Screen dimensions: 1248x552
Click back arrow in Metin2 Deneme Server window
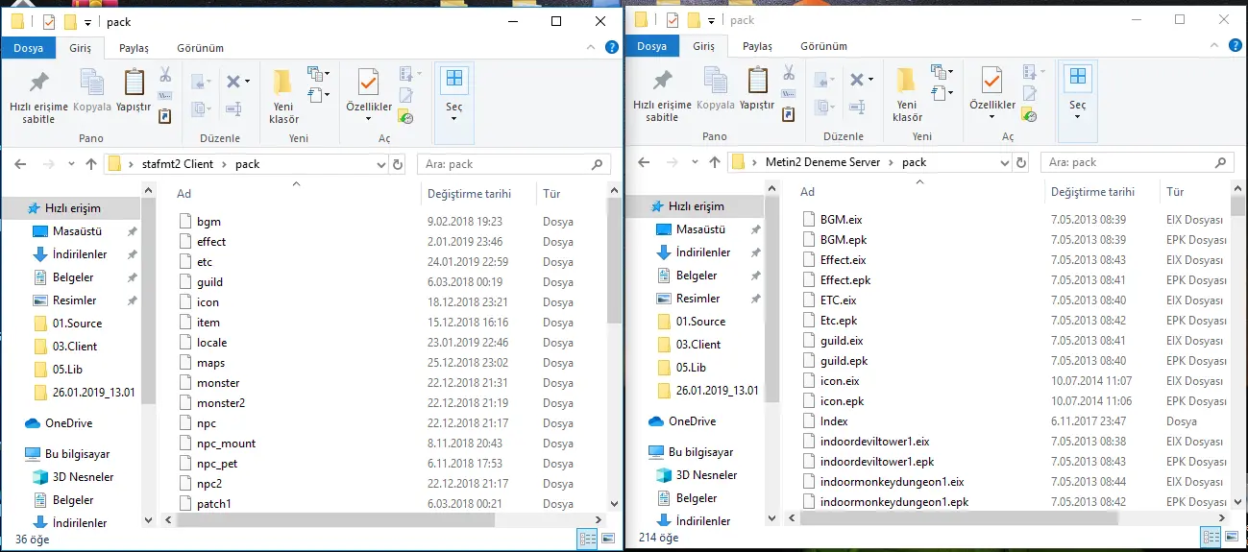click(x=644, y=162)
